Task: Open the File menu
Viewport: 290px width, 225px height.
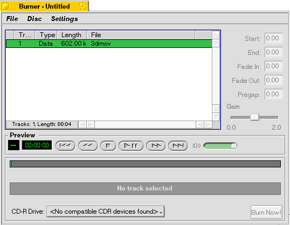Action: [x=12, y=19]
